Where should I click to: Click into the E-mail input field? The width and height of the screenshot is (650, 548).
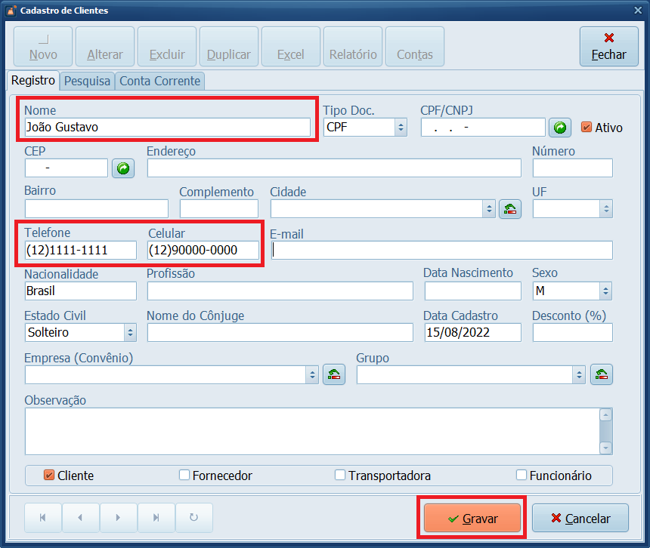[x=441, y=250]
